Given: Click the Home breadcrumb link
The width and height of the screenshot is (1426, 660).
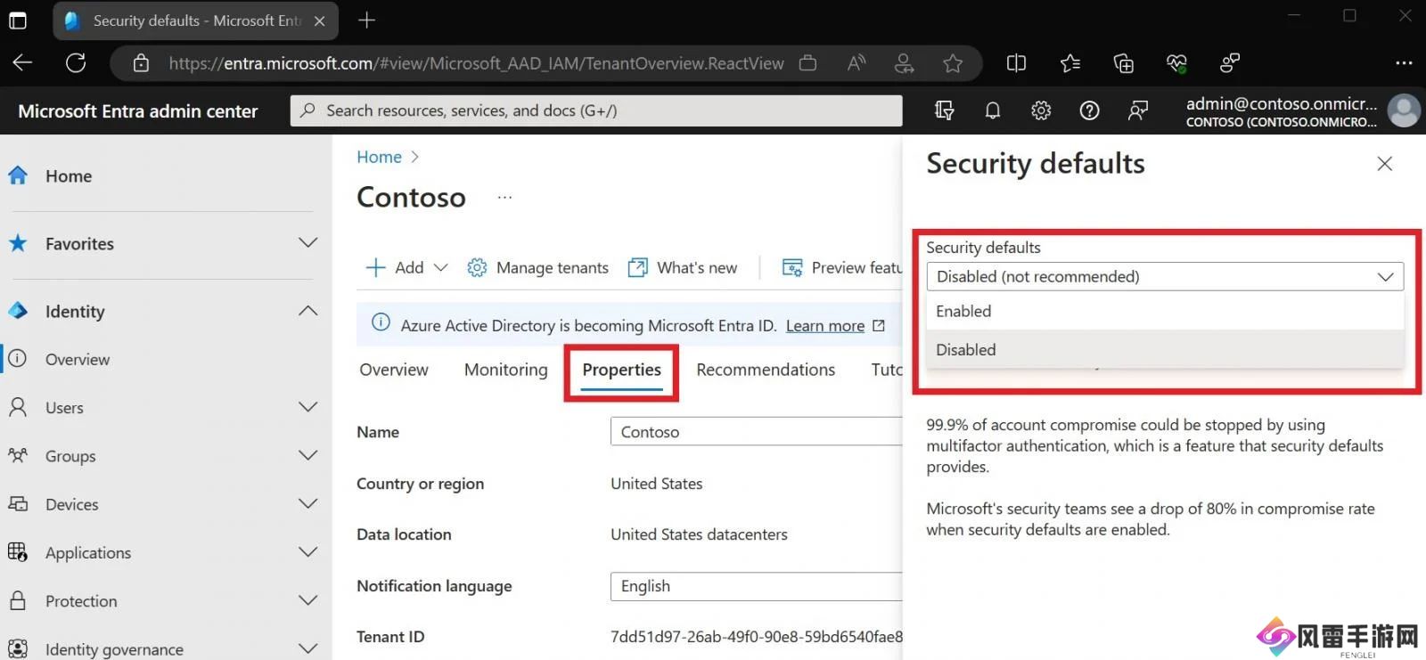Looking at the screenshot, I should (379, 157).
